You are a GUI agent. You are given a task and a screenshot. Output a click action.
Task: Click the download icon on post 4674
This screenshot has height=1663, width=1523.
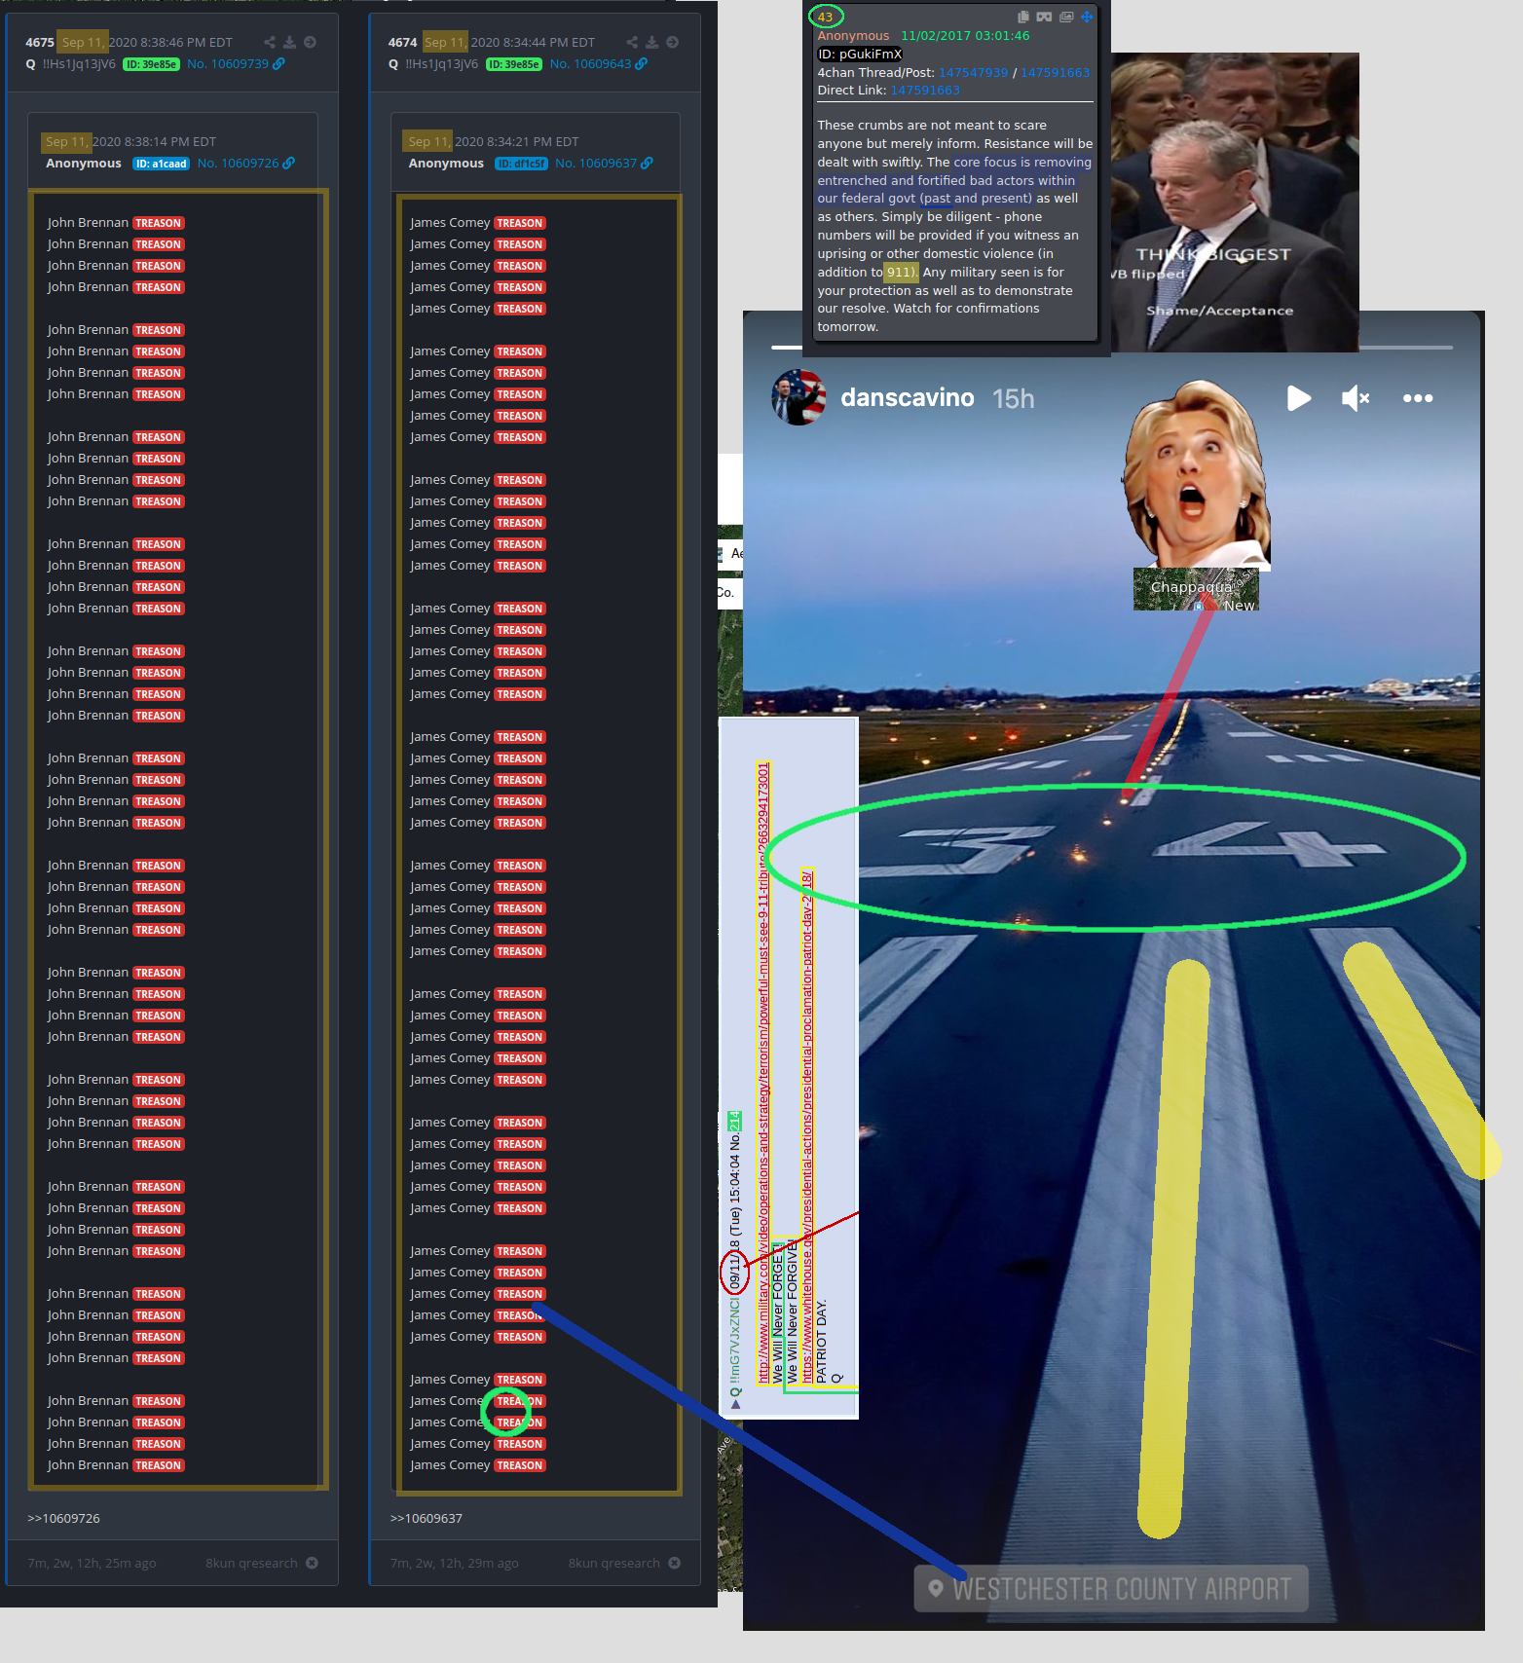(x=651, y=42)
